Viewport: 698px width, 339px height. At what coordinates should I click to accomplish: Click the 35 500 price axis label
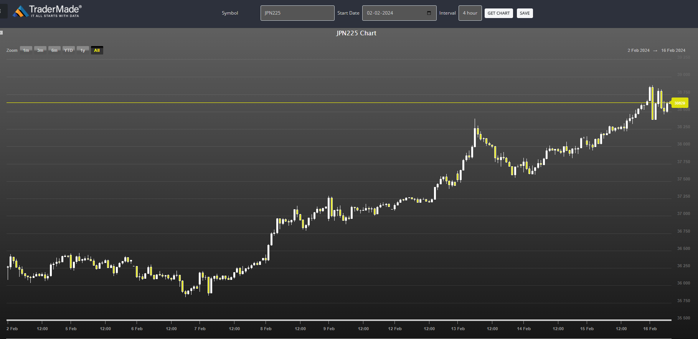[x=683, y=318]
